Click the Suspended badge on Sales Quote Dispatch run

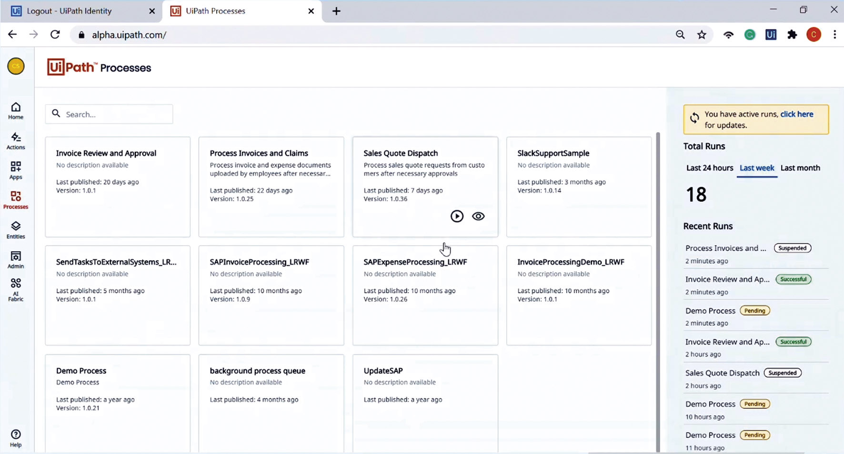(783, 373)
